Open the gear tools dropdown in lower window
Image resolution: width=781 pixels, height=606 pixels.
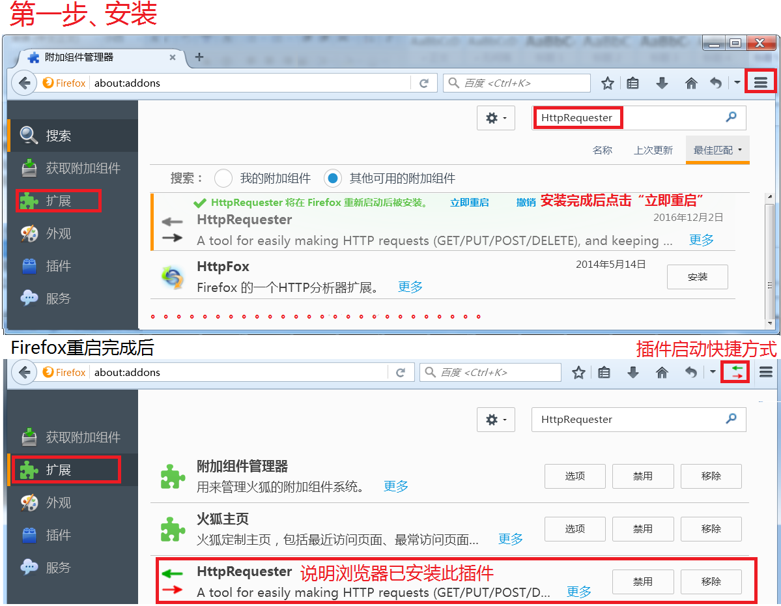496,420
